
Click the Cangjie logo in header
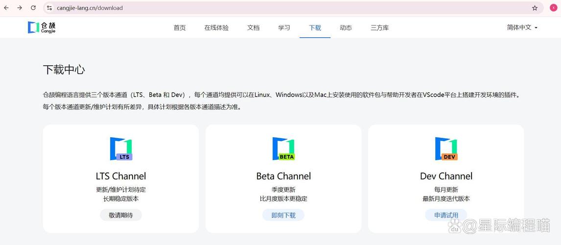point(42,27)
